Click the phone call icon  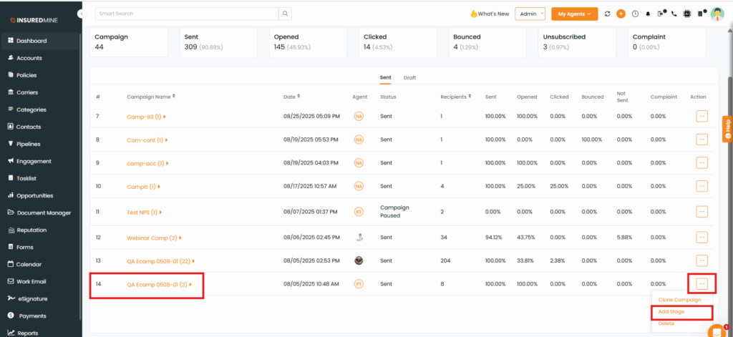(674, 14)
